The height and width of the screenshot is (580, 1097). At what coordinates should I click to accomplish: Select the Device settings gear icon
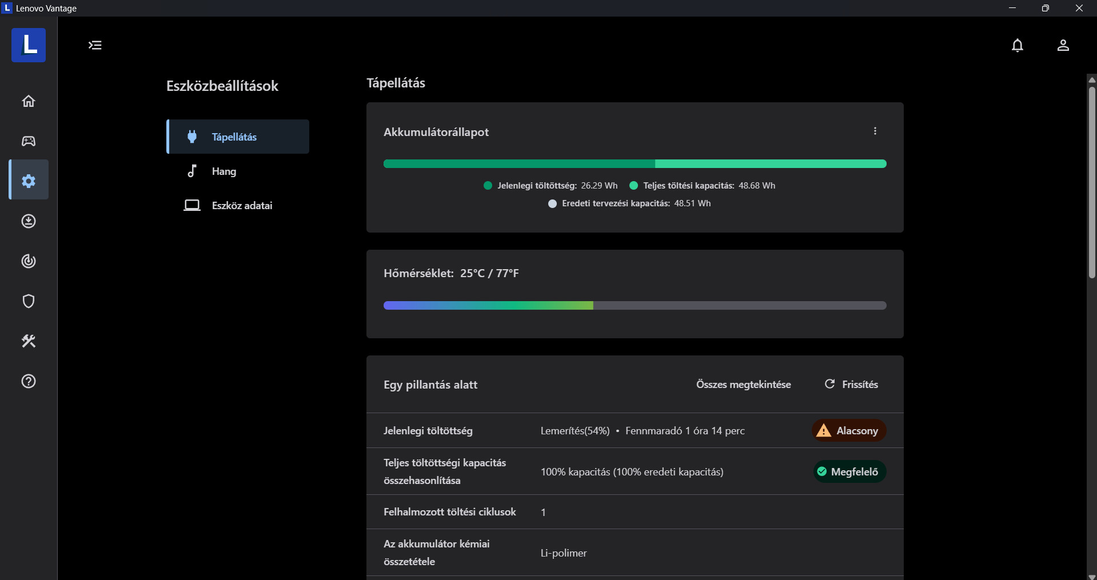pos(29,181)
